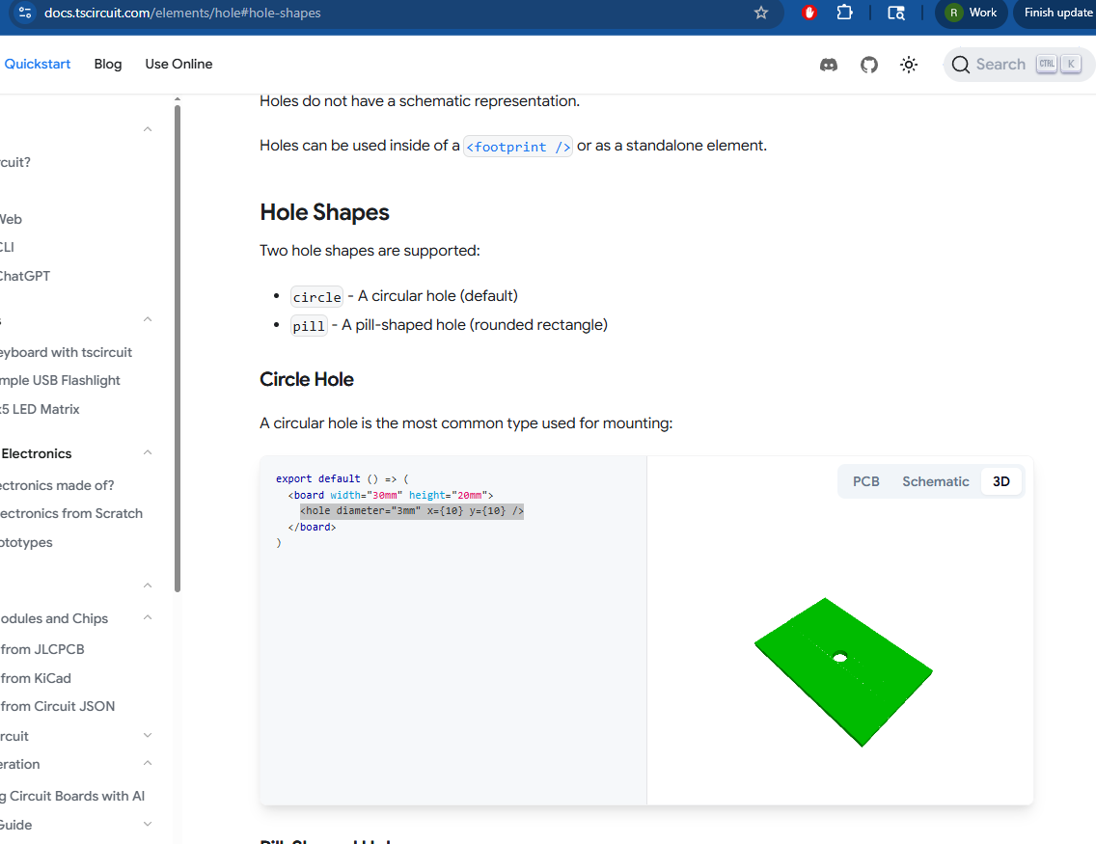Open 'made of?' sidebar link
1096x844 pixels.
pyautogui.click(x=57, y=485)
